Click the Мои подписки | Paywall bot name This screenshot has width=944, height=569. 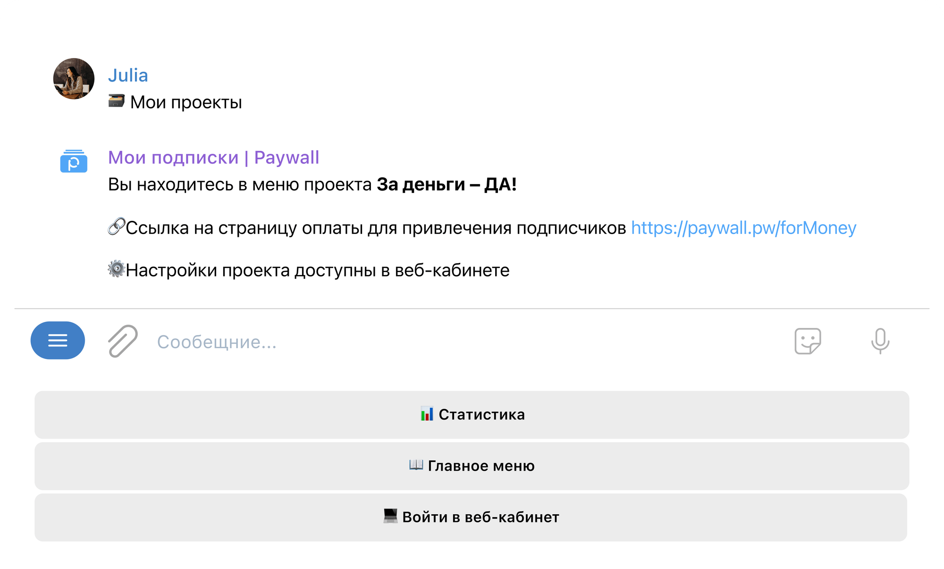tap(213, 158)
